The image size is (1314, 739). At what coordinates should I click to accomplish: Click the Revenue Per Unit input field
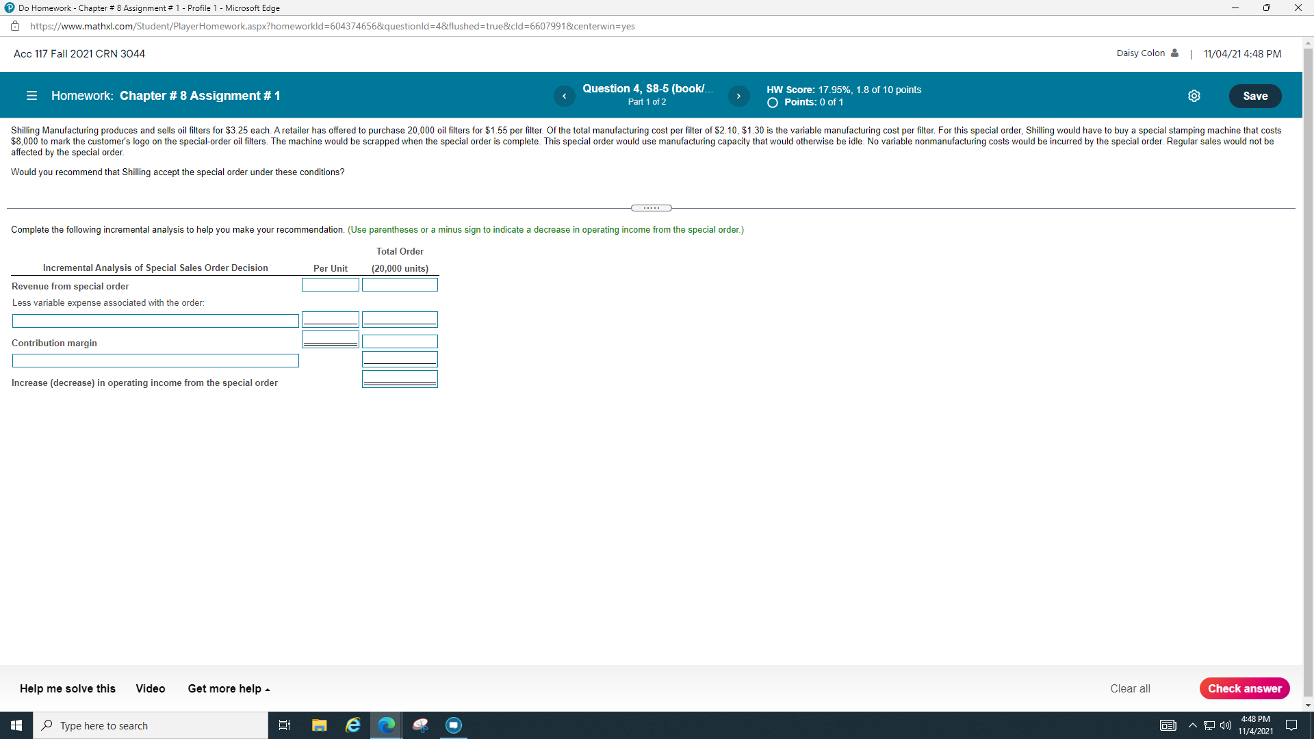coord(330,285)
